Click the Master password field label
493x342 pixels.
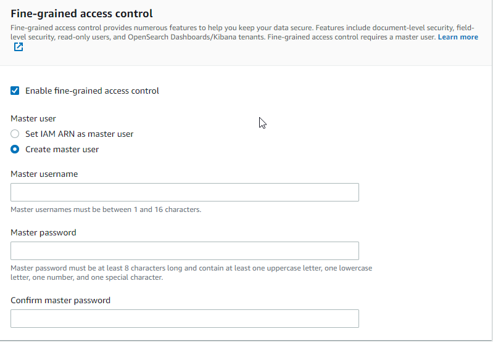pos(43,232)
